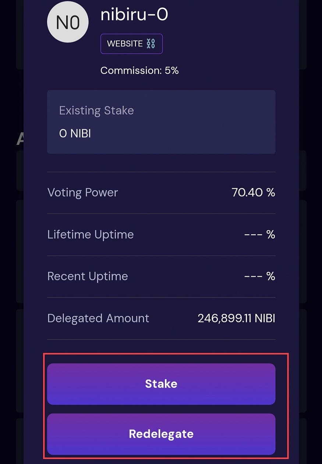Click the Existing Stake panel
The height and width of the screenshot is (464, 322).
[161, 122]
